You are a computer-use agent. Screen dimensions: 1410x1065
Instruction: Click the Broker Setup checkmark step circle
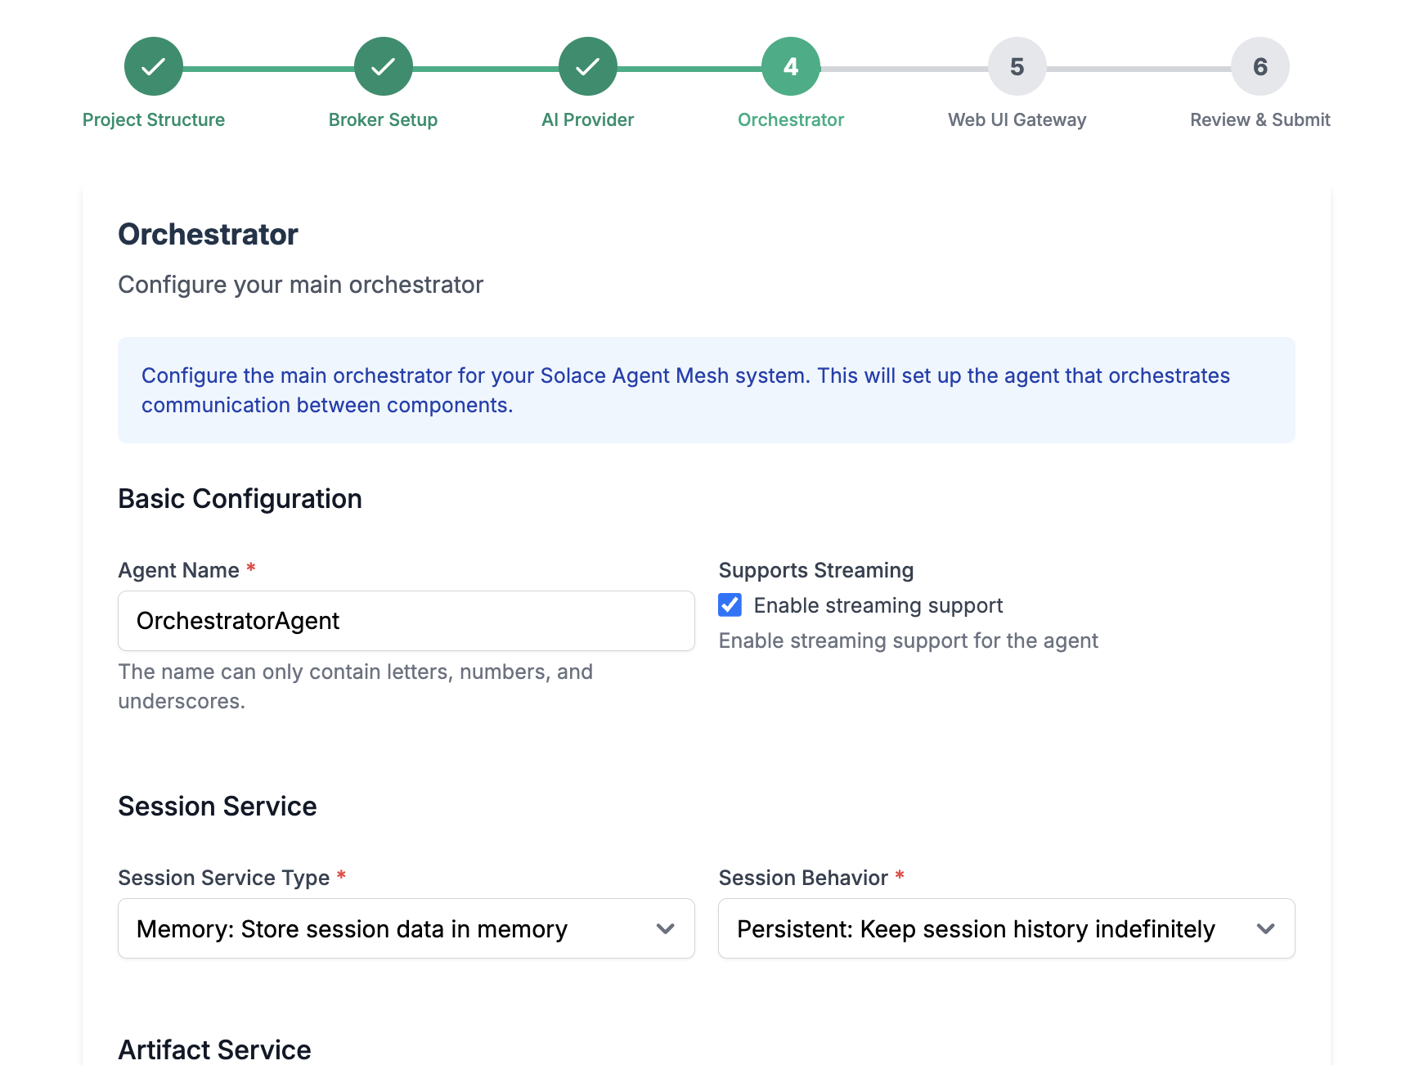point(383,66)
